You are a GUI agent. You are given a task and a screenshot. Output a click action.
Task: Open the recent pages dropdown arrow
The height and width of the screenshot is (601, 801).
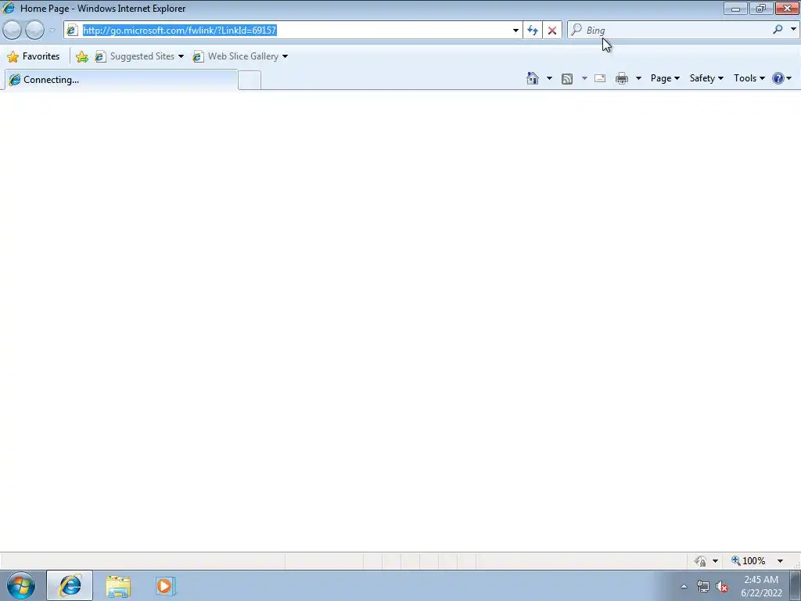tap(52, 31)
